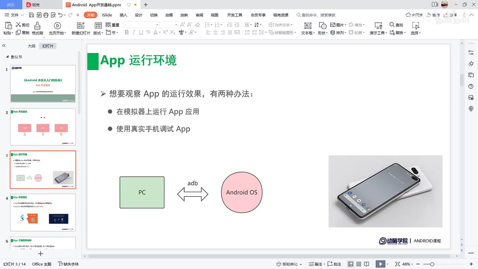Expand the 节 section dropdown
The height and width of the screenshot is (269, 478).
[x=113, y=33]
